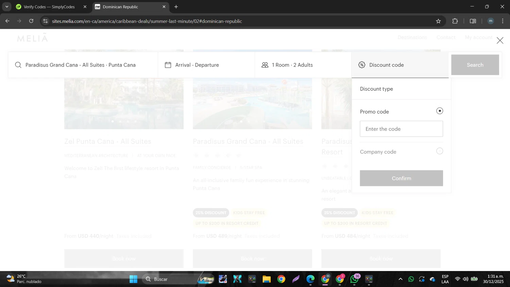Select the Promo code radio button

(440, 111)
